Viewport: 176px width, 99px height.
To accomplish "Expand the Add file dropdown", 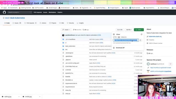I will tap(129, 30).
